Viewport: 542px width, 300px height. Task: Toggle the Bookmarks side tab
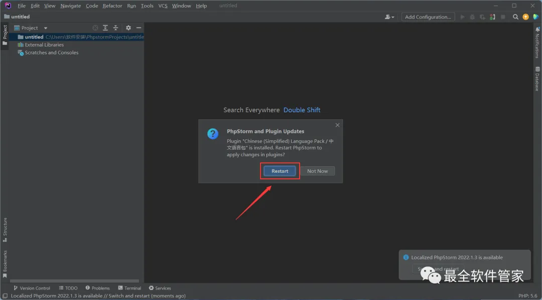pos(5,264)
